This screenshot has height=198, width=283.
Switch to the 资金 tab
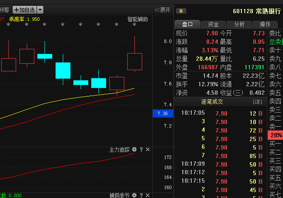point(213,24)
